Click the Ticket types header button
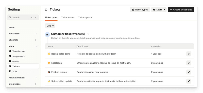The image size is (203, 93). (140, 10)
